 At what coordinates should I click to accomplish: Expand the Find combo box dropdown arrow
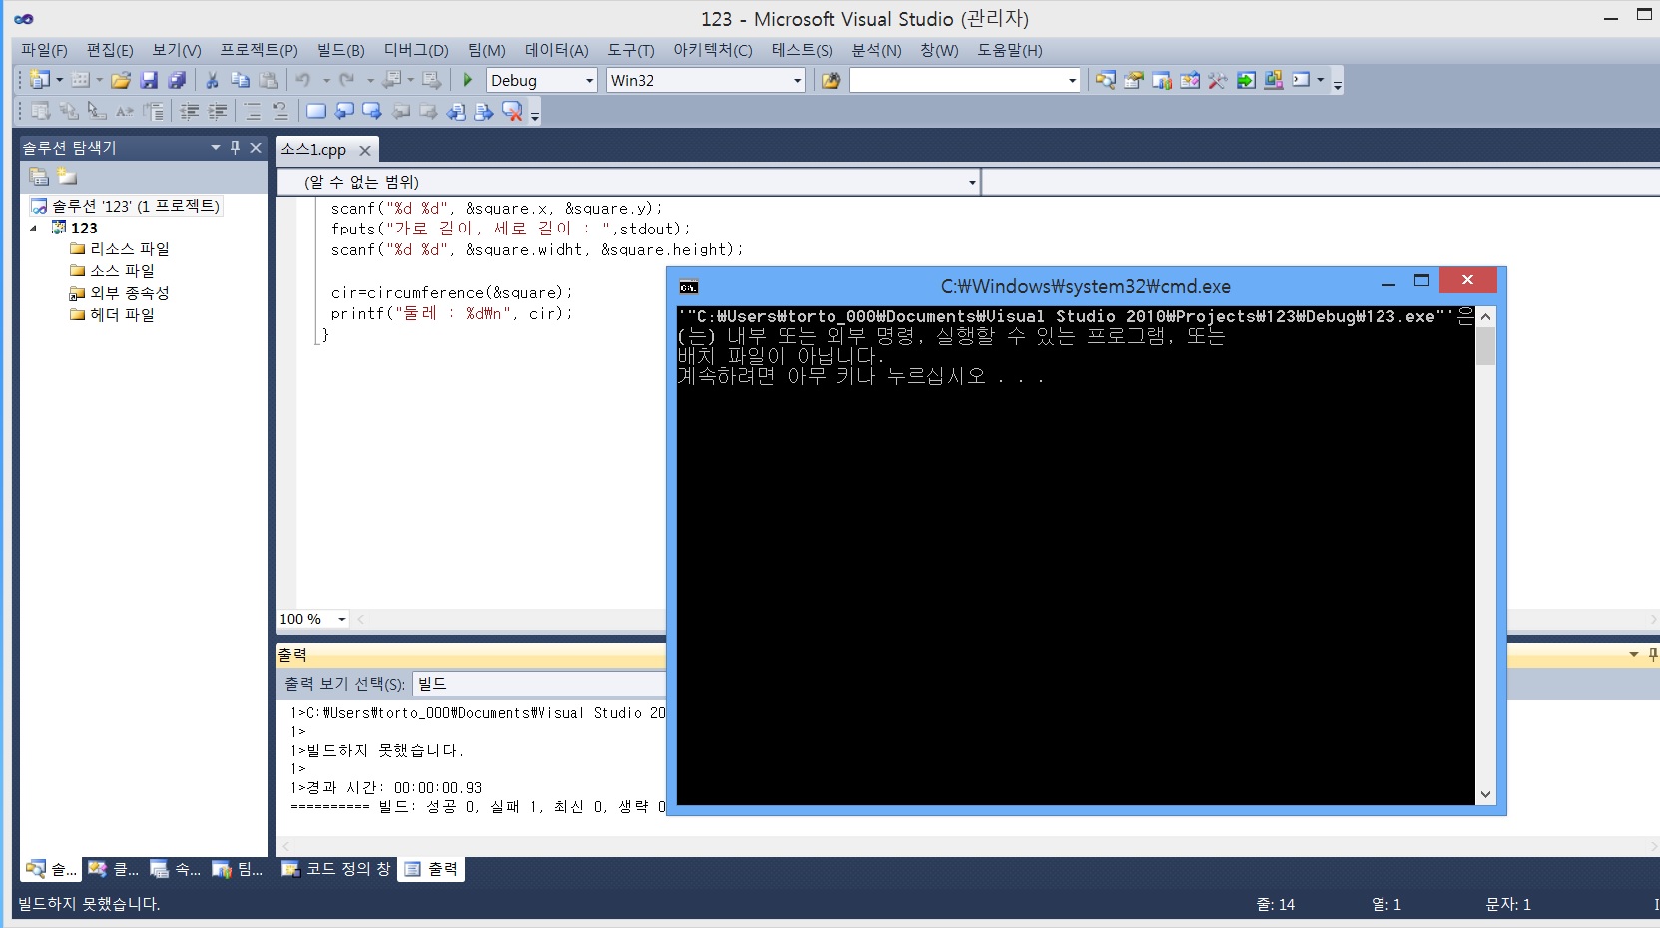(1073, 80)
